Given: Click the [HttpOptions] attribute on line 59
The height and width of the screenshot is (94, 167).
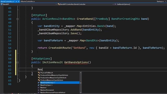Looking at the screenshot, I should coord(41,59).
